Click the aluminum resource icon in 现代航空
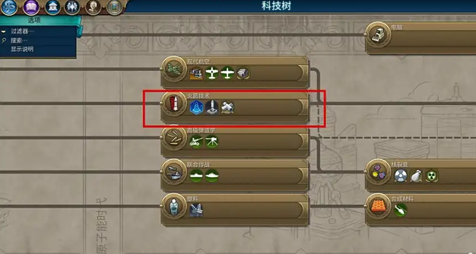Image resolution: width=476 pixels, height=254 pixels. (243, 73)
